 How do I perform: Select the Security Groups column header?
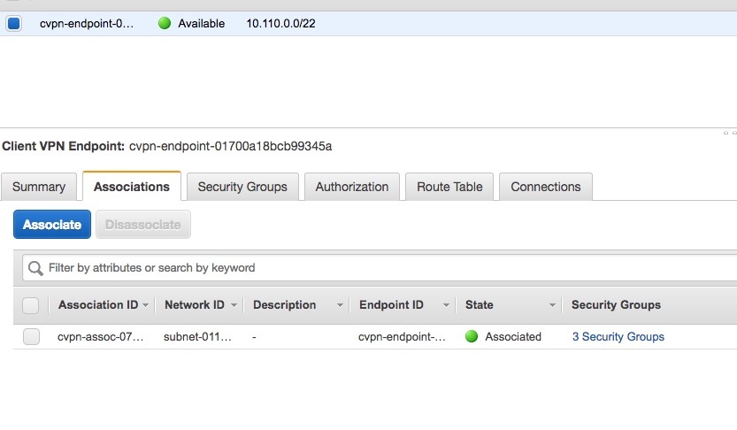(x=616, y=305)
